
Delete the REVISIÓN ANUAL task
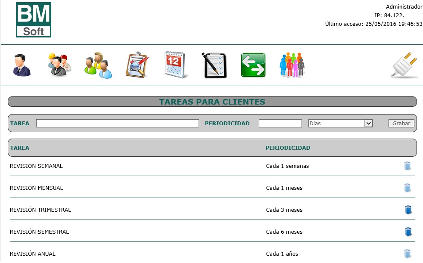(407, 254)
